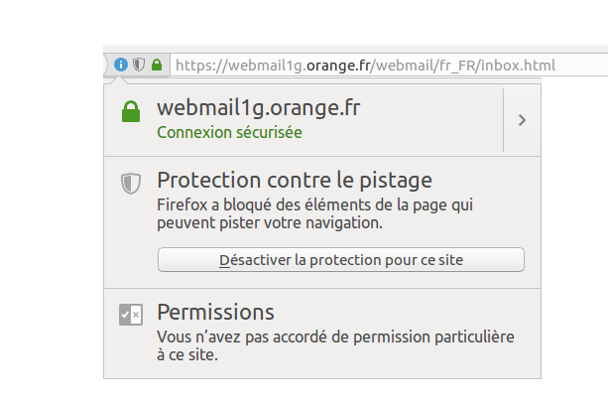
Task: Click the site information (i) icon
Action: 121,65
